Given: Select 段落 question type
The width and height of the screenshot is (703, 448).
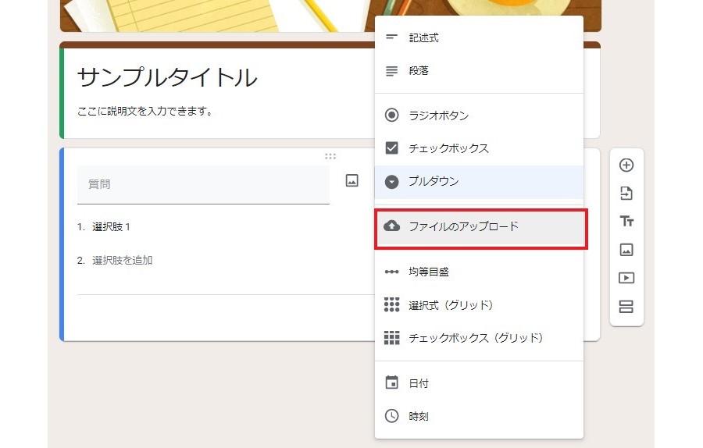Looking at the screenshot, I should pos(419,70).
